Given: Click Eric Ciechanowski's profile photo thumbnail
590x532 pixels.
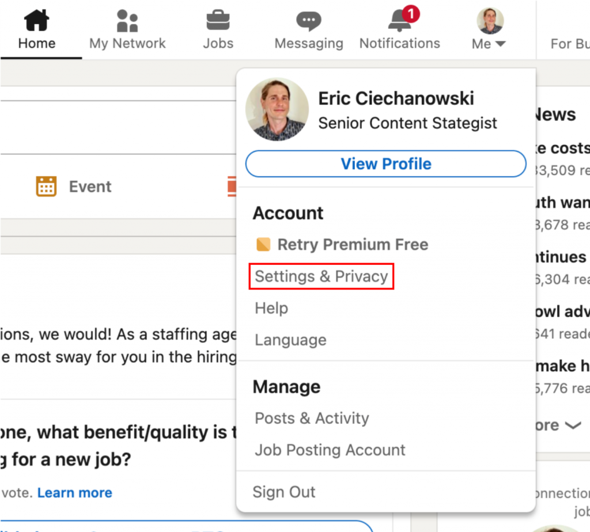Looking at the screenshot, I should point(277,109).
